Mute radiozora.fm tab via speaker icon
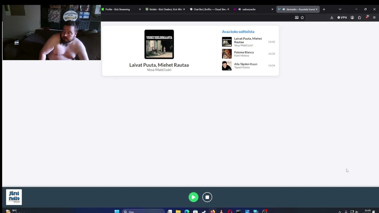The height and width of the screenshot is (213, 379). (240, 9)
